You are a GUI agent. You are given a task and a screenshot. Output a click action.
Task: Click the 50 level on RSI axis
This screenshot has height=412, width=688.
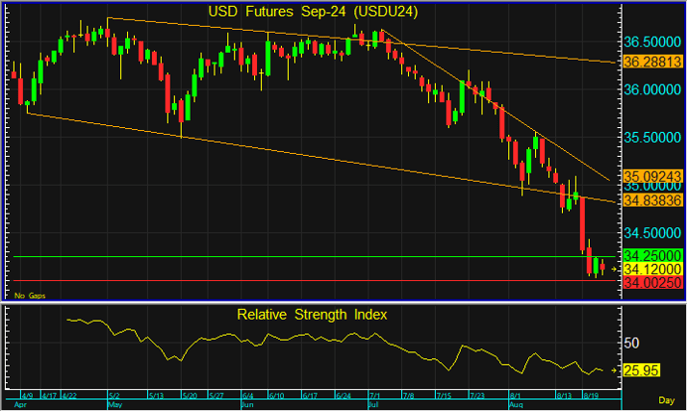(629, 343)
